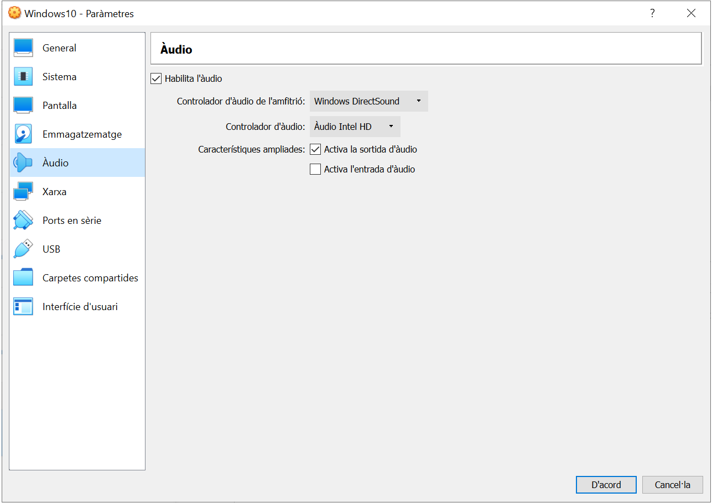Click the General monitor icon in sidebar
Screen dimensions: 712x503
23,48
